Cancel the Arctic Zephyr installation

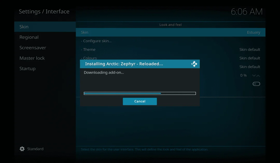click(x=140, y=101)
